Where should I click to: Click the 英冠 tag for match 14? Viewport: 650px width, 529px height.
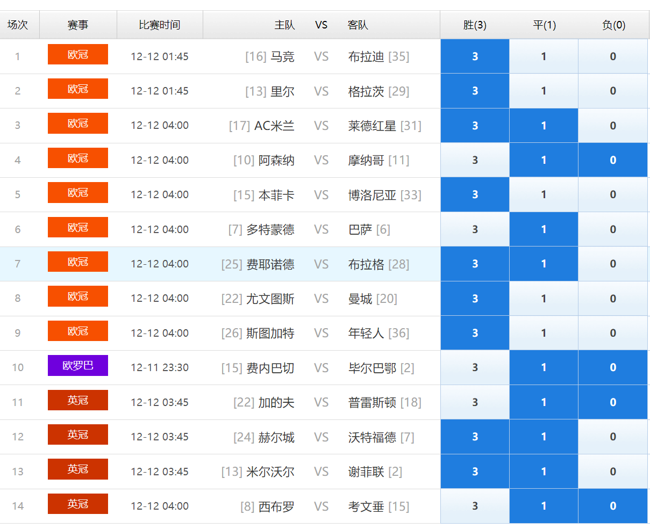[78, 504]
